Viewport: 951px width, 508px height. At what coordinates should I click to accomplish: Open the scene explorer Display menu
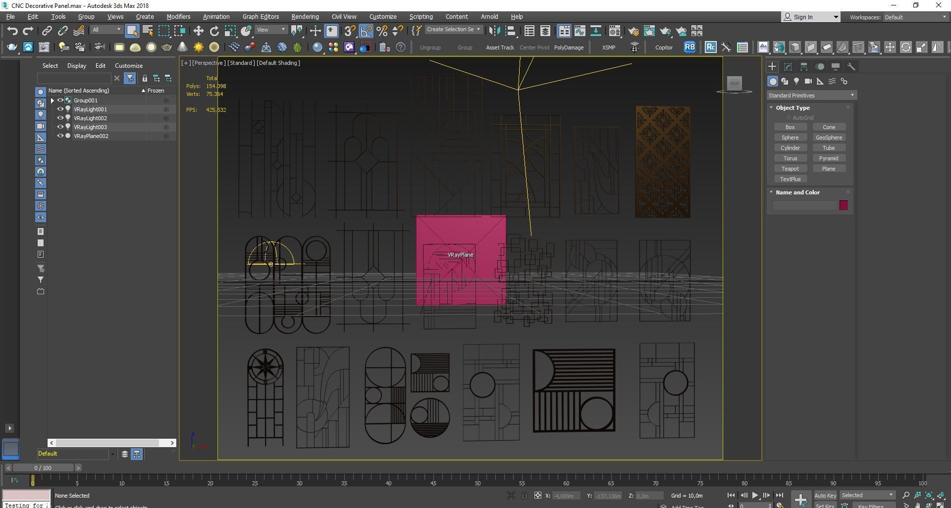coord(77,66)
